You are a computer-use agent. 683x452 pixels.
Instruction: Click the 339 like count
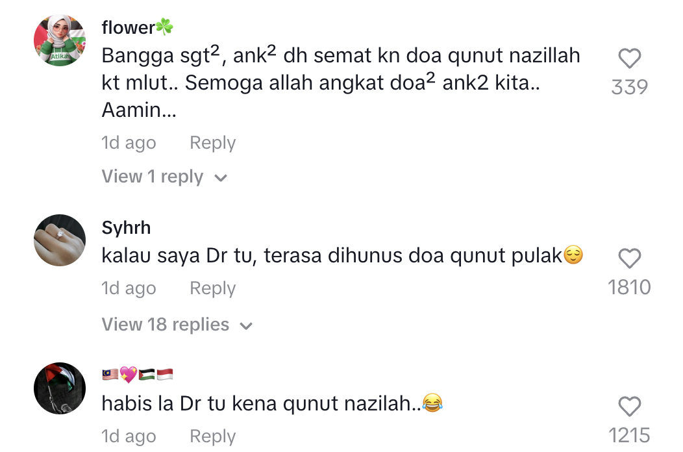629,87
